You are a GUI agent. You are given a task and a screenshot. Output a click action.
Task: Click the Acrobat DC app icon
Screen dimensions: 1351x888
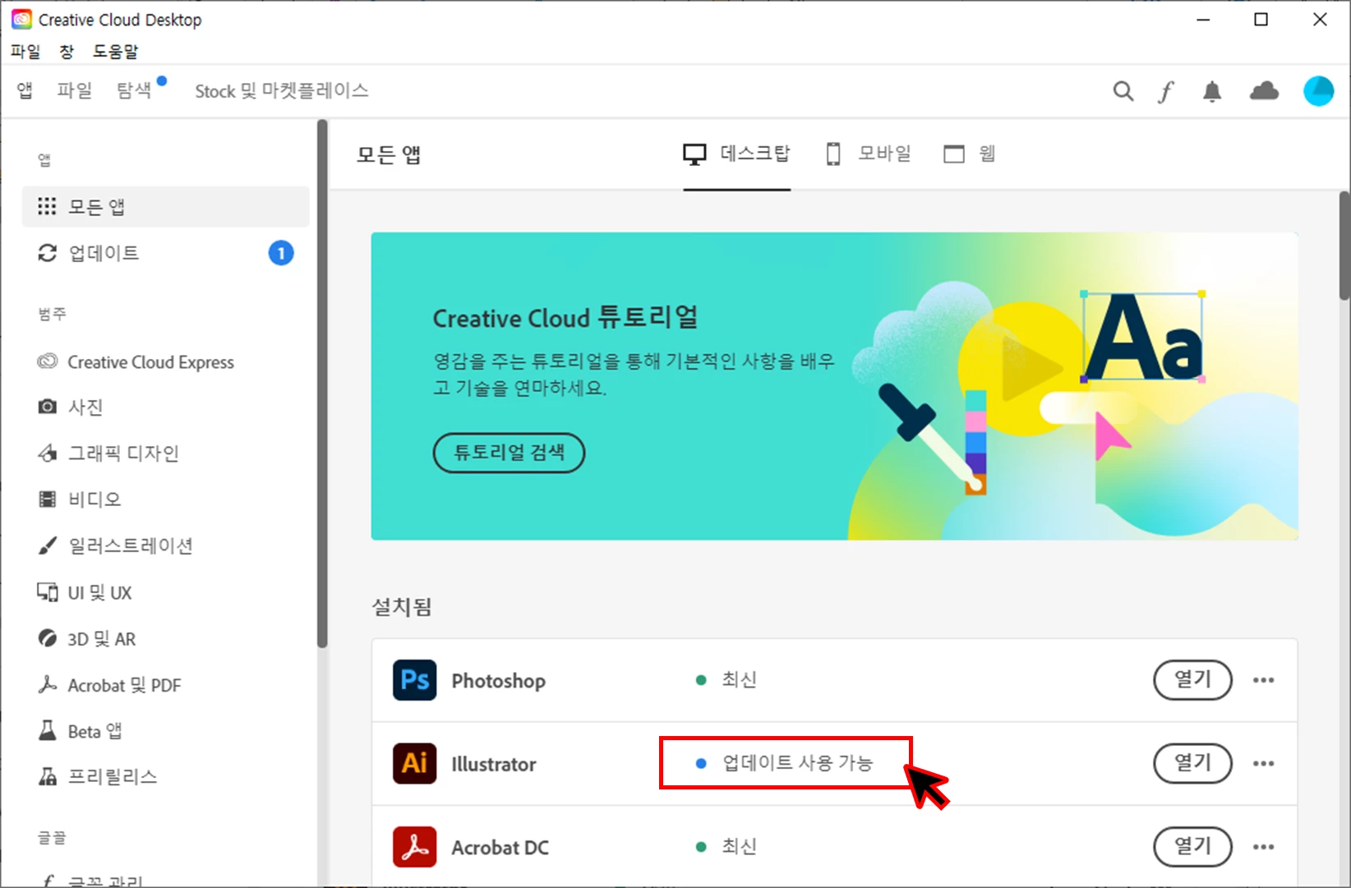[414, 847]
